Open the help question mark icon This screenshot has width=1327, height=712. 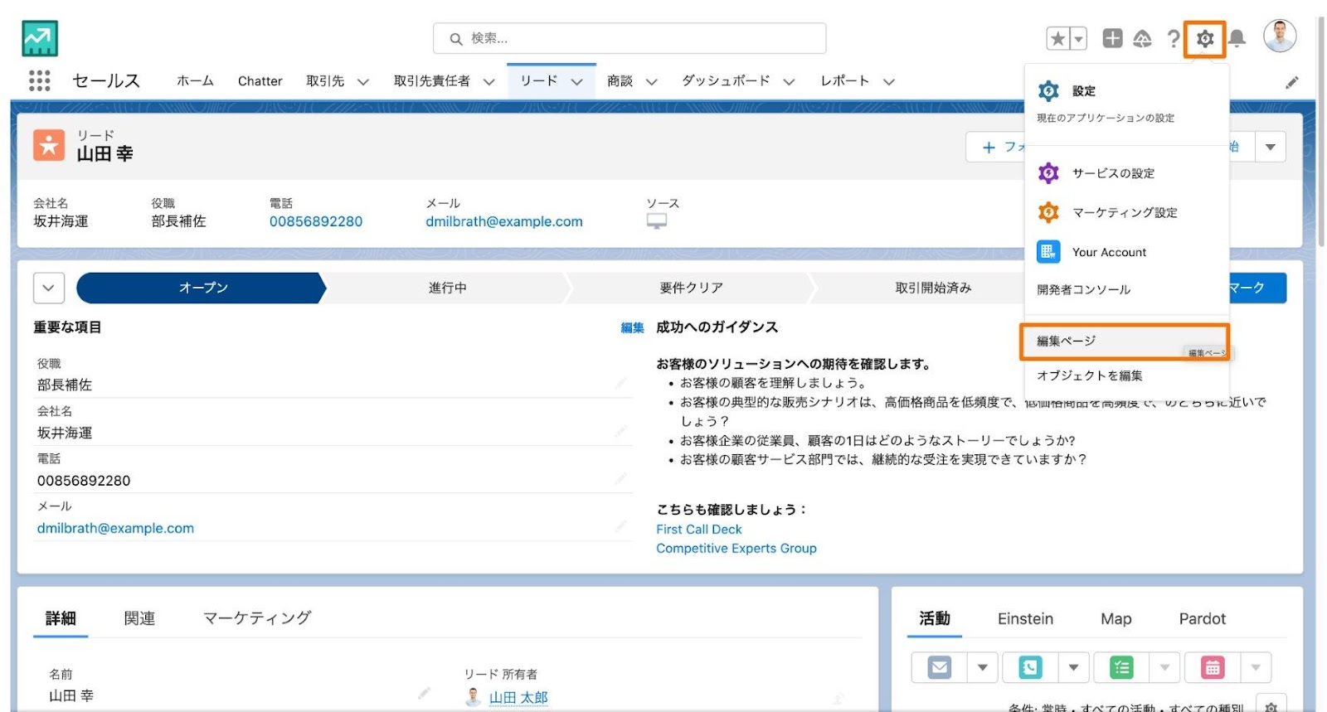tap(1173, 38)
